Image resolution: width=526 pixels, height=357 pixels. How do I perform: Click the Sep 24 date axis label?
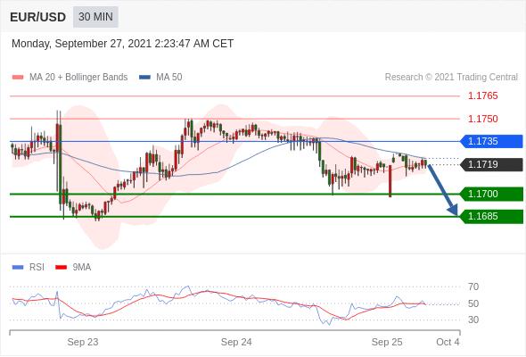236,342
